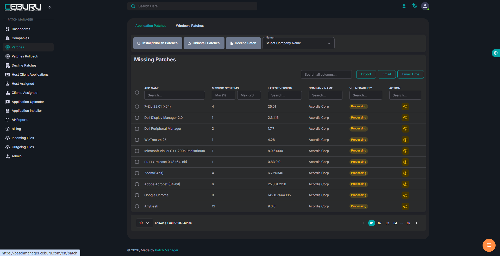The image size is (500, 256).
Task: Select the WizTree v4.25 checkbox
Action: (x=137, y=140)
